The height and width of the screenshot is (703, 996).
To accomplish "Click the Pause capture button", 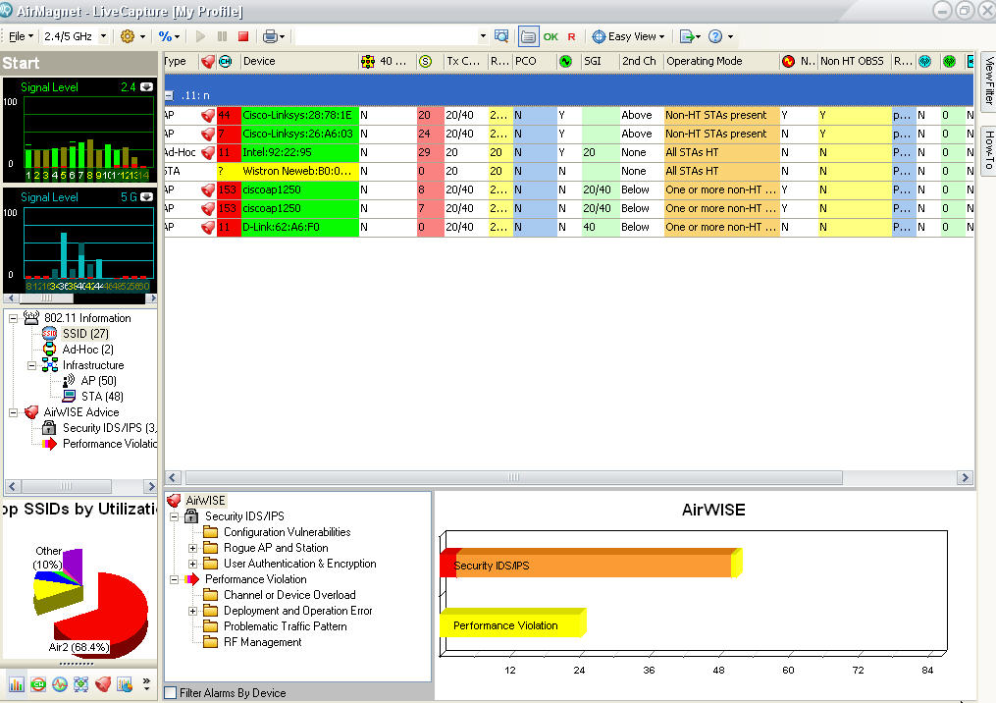I will click(222, 36).
